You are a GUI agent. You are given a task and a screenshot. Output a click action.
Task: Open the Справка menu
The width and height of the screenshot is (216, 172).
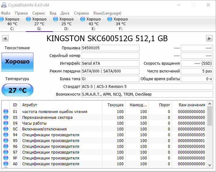pos(81,13)
